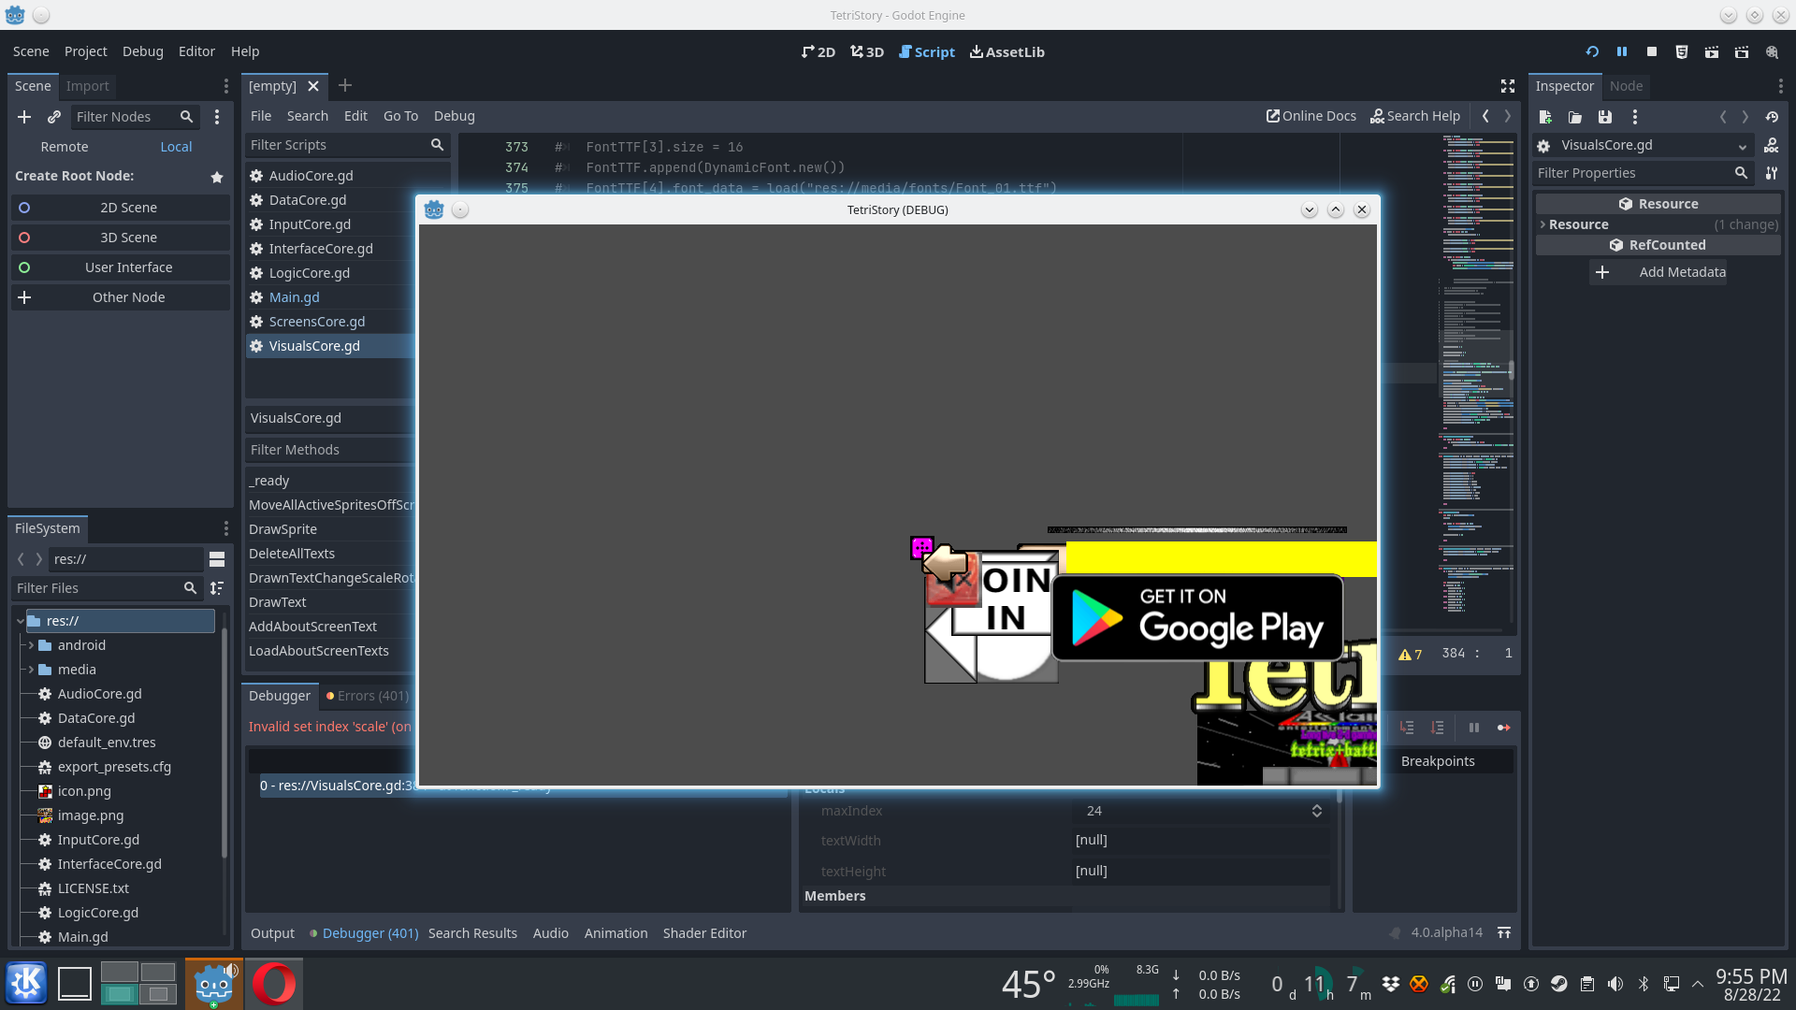Open the Script workspace
The width and height of the screenshot is (1796, 1010).
pyautogui.click(x=926, y=51)
